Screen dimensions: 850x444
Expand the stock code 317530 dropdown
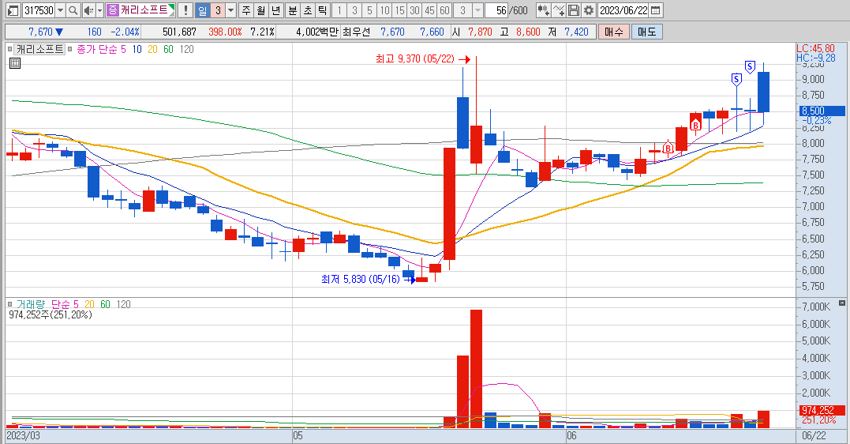point(60,10)
